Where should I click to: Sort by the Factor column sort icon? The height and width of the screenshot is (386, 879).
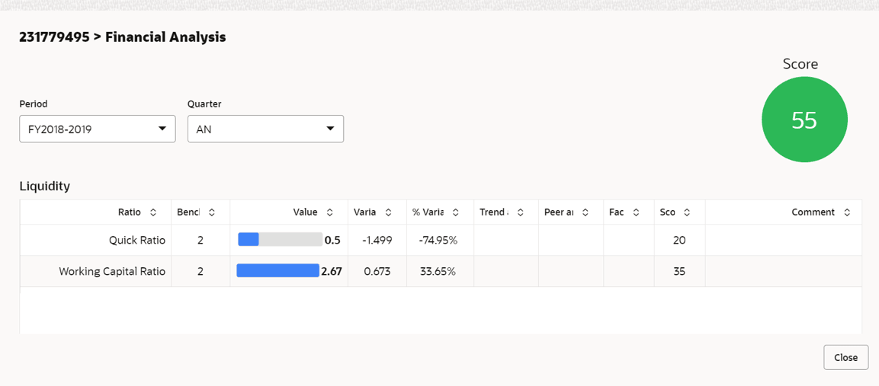pos(636,212)
